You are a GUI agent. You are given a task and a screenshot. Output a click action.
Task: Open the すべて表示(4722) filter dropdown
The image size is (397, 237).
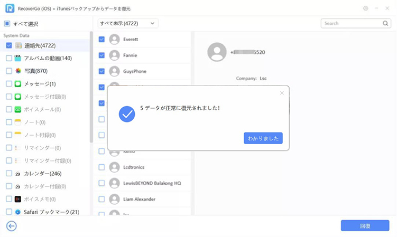click(x=128, y=23)
